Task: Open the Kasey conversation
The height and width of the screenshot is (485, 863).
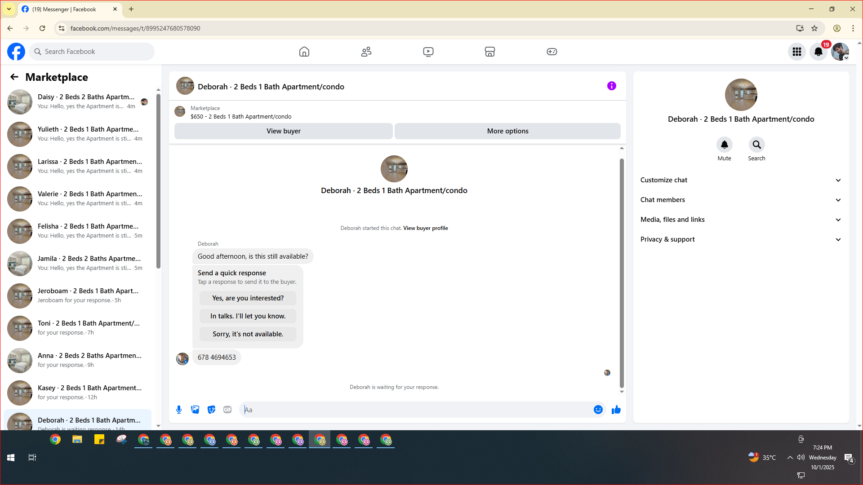Action: click(78, 393)
